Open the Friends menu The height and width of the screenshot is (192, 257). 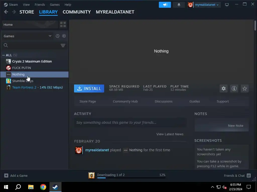tap(40, 4)
